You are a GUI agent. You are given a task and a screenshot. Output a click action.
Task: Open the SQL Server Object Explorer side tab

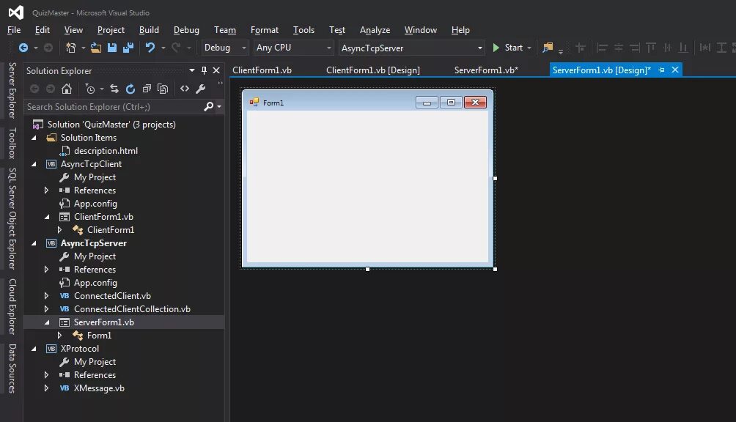coord(12,218)
